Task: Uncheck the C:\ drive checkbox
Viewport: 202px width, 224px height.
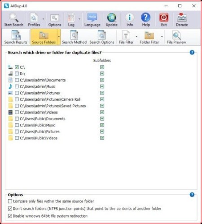Action: [17, 67]
